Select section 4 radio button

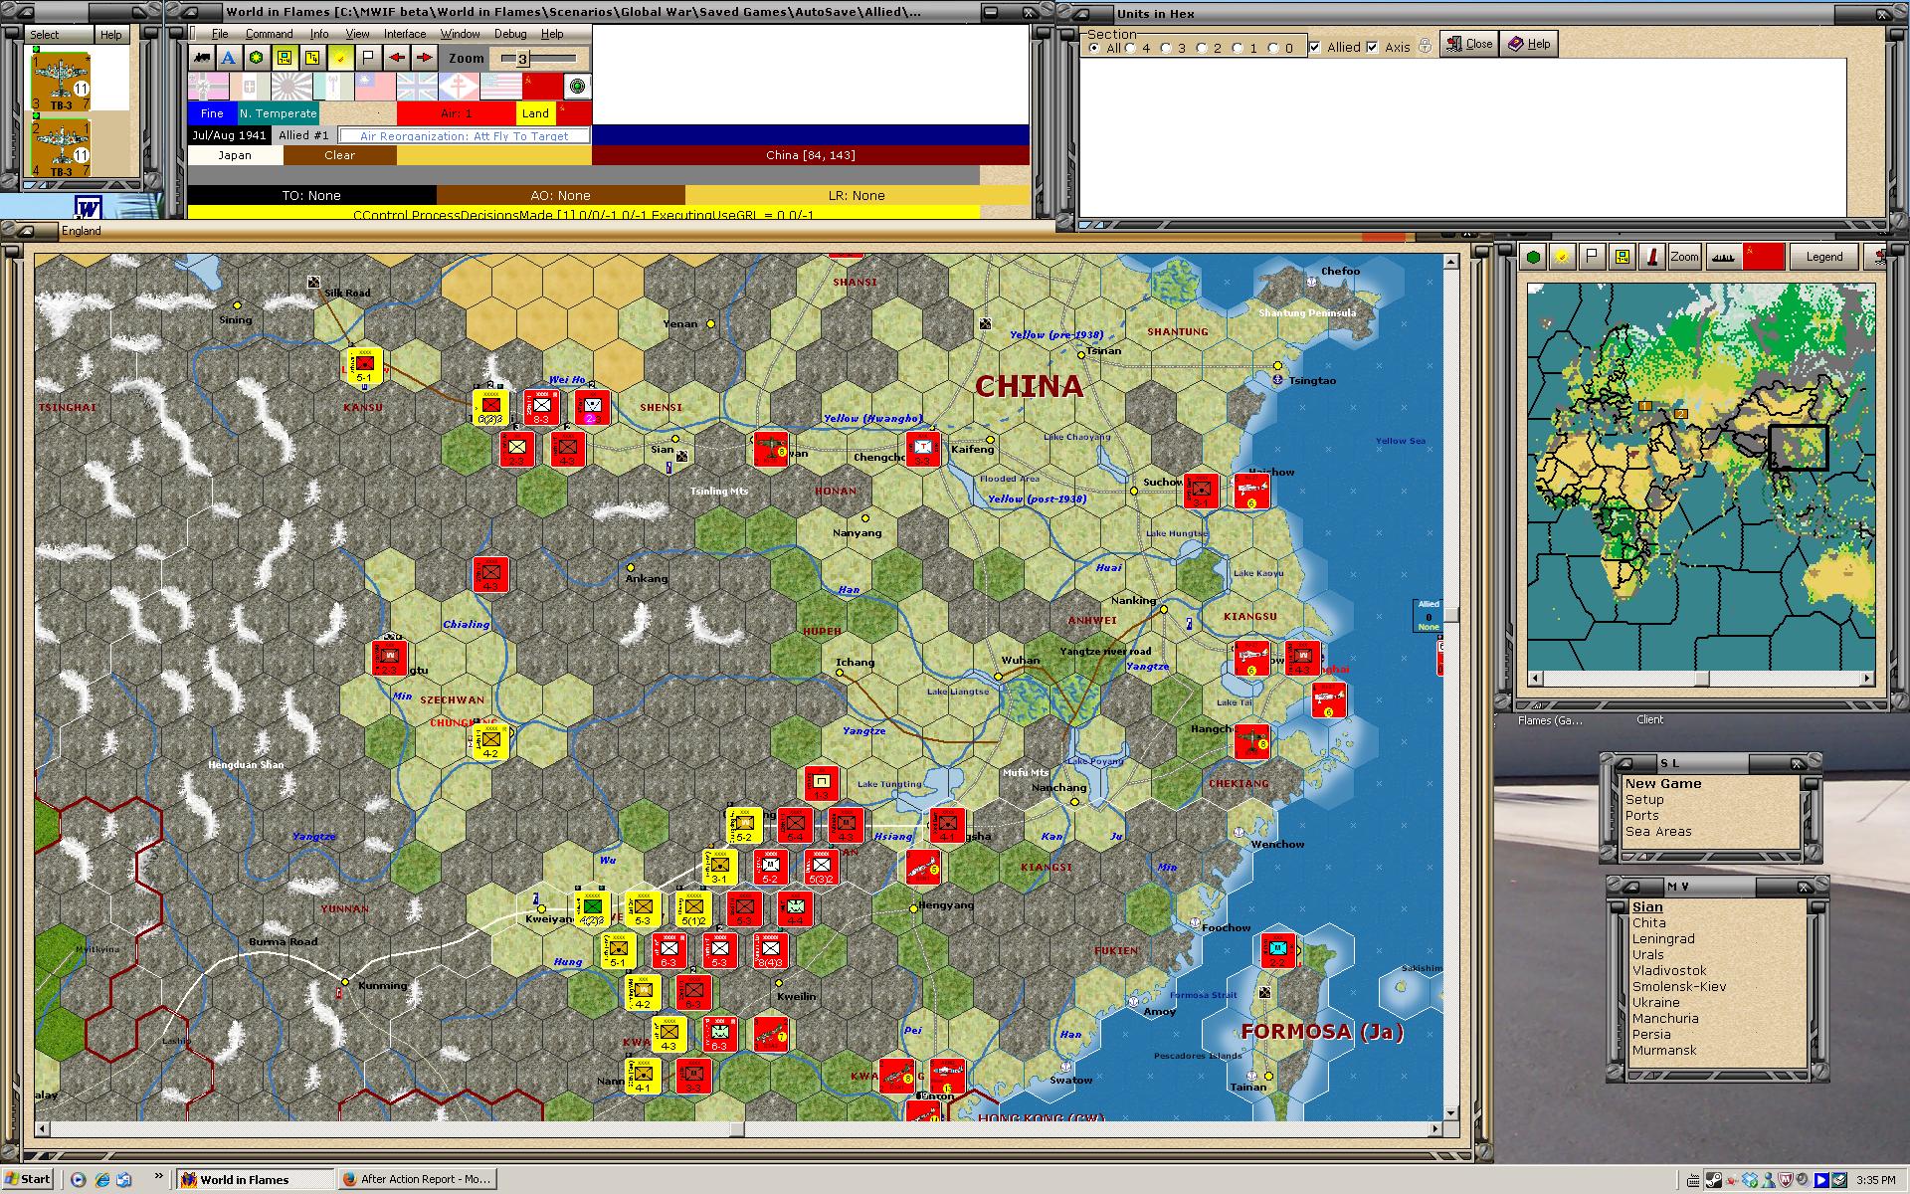tap(1130, 48)
